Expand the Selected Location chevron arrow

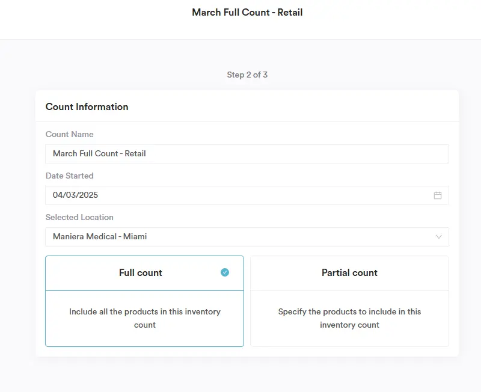click(x=438, y=237)
